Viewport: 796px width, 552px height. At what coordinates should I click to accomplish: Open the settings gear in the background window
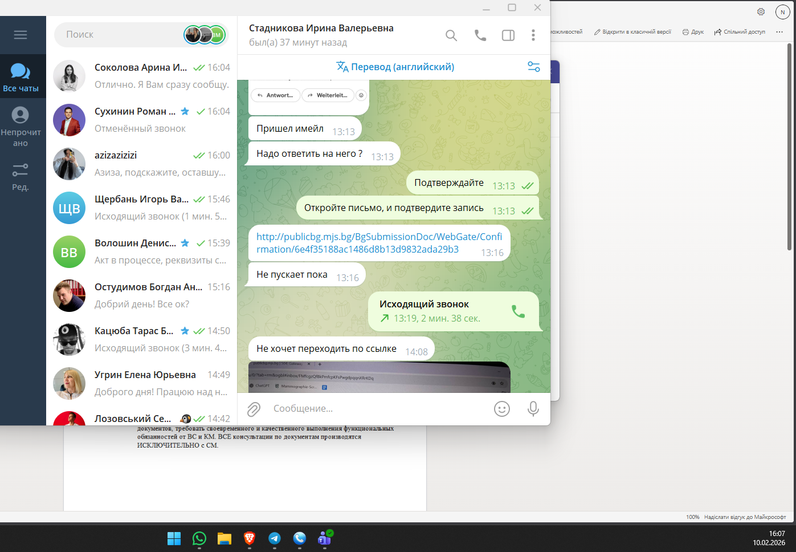coord(761,11)
